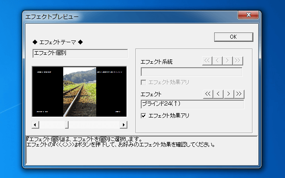This screenshot has width=285, height=178.
Task: Click disabled >> button in エフェクト系統 row
Action: [238, 61]
